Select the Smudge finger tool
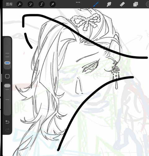Screen dimensions: 149x156 (109, 4)
